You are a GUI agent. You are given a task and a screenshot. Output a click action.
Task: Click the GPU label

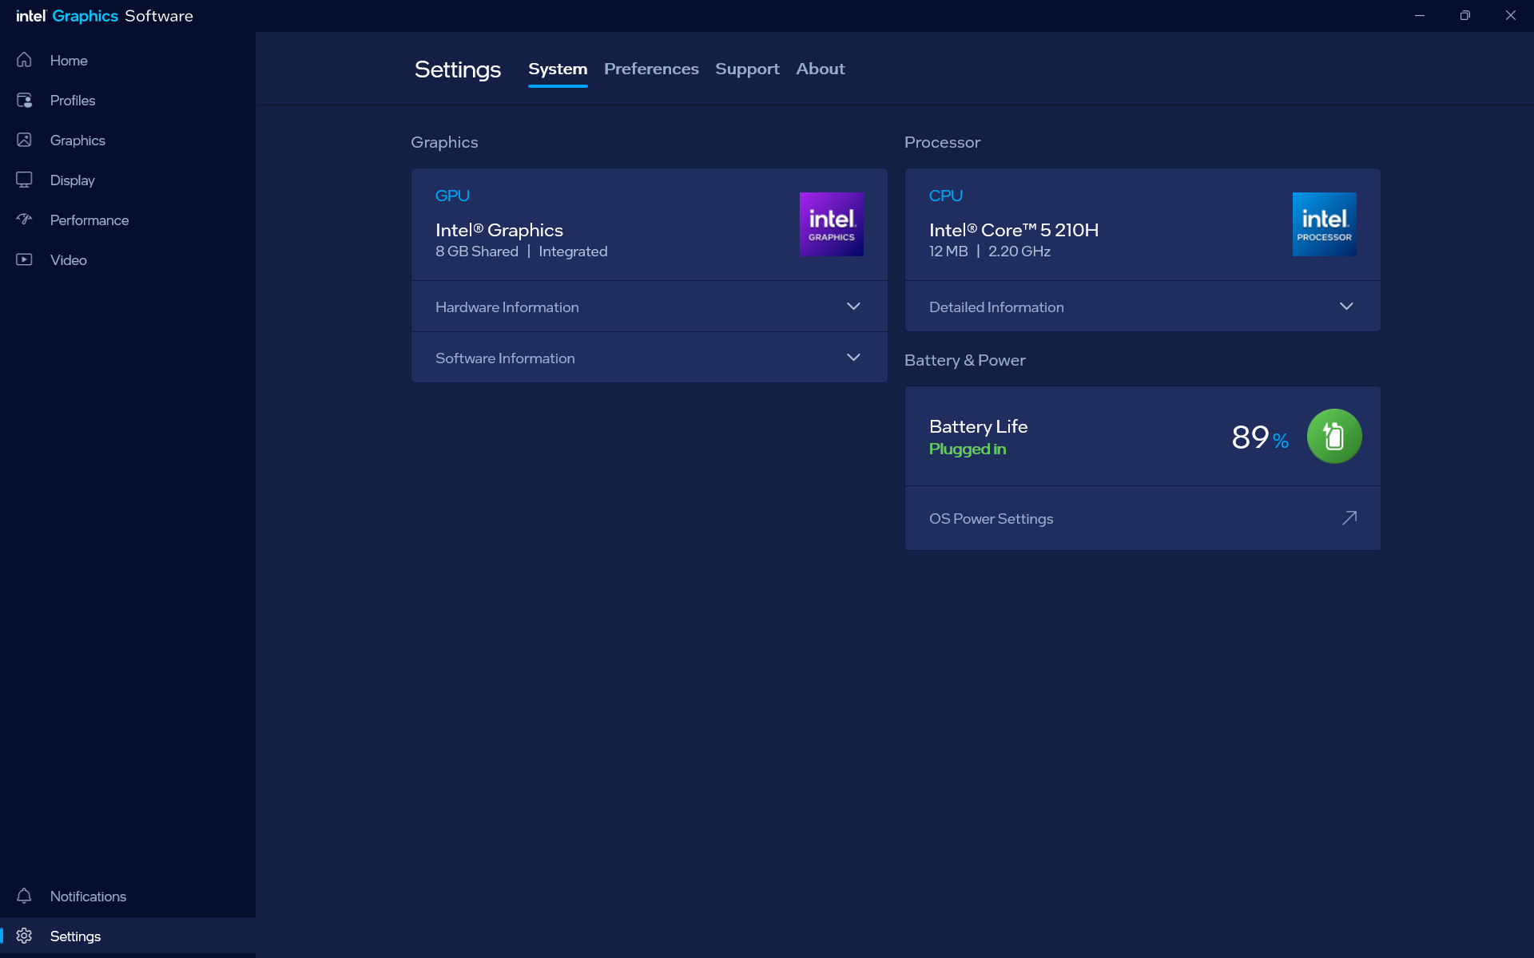[452, 196]
